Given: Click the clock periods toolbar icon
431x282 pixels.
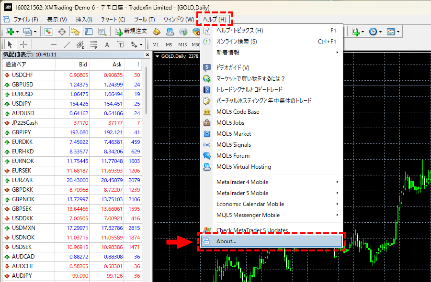Looking at the screenshot, I should tap(373, 32).
